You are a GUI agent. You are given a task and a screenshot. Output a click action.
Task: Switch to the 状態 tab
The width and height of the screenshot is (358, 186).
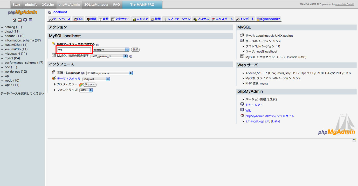coord(91,19)
